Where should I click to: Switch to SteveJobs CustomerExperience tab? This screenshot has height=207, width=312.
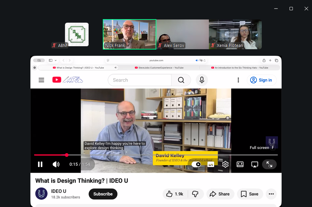159,68
